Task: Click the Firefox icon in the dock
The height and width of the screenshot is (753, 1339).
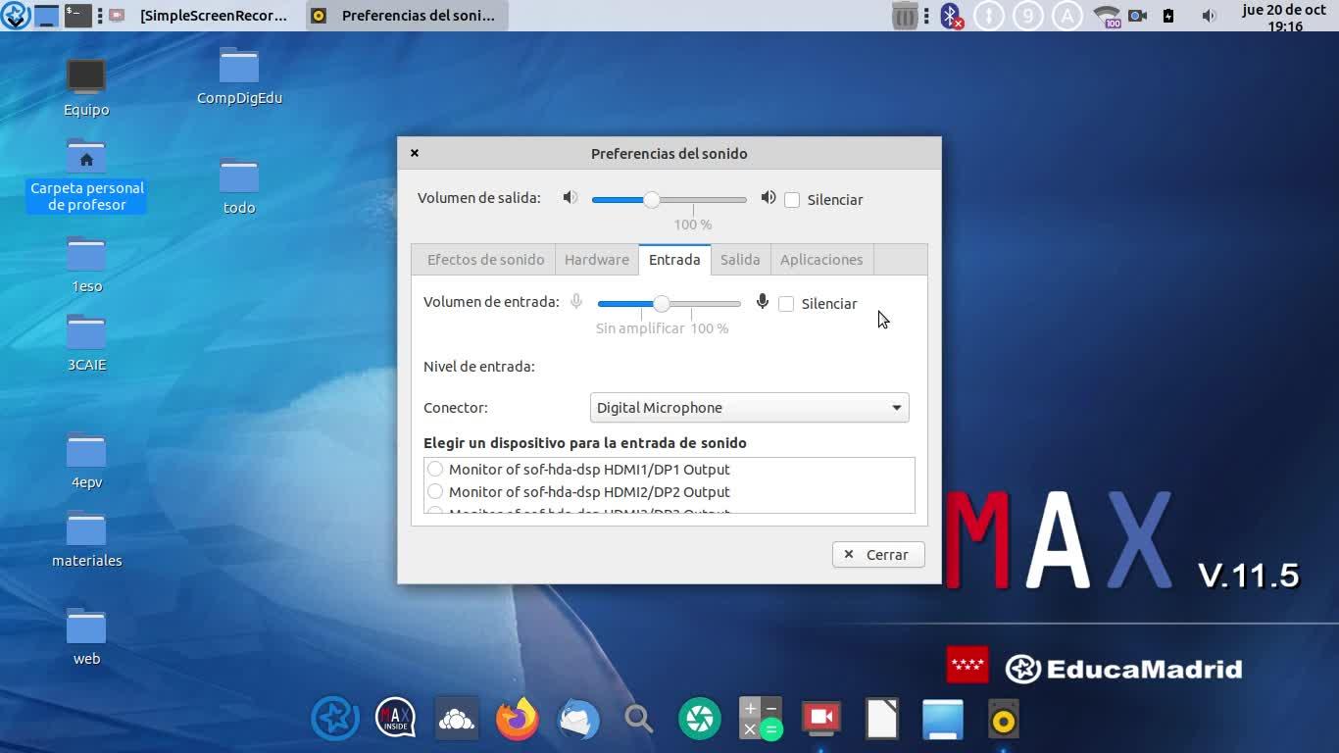Action: coord(518,720)
